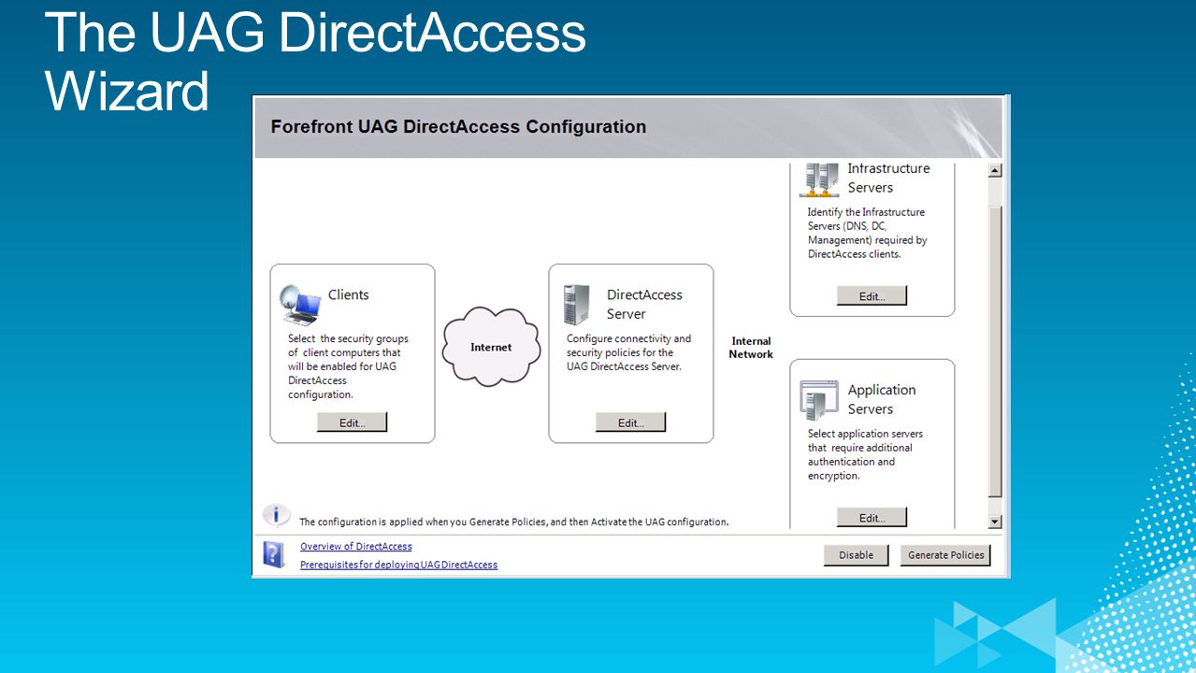Open Edit for Application Servers

pos(872,518)
